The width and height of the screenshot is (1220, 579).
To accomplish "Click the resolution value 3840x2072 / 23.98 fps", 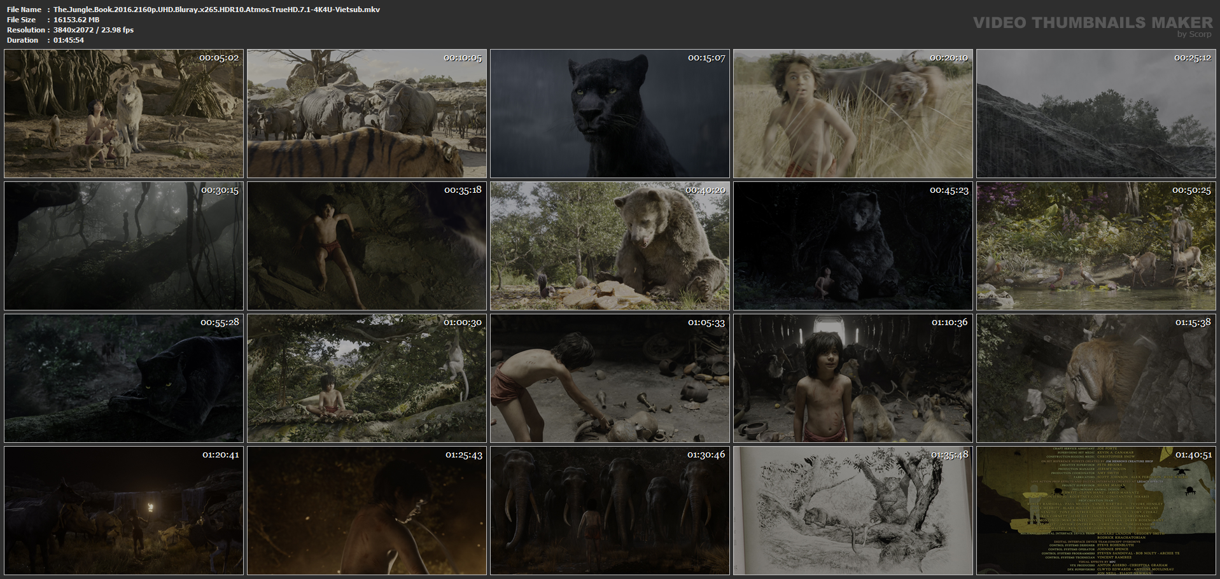I will 94,30.
